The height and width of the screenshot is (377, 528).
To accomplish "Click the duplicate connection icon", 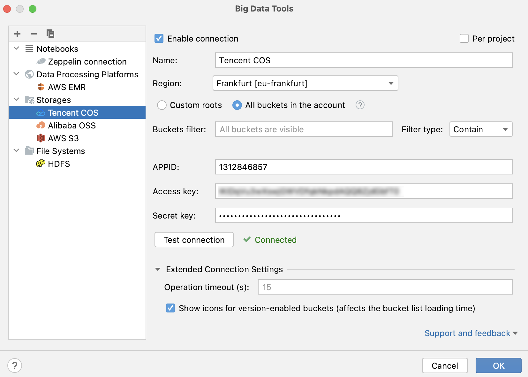I will click(50, 34).
